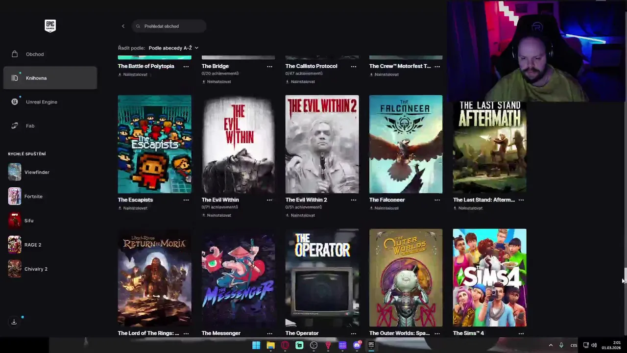Open Opera GX browser from taskbar

pyautogui.click(x=285, y=345)
